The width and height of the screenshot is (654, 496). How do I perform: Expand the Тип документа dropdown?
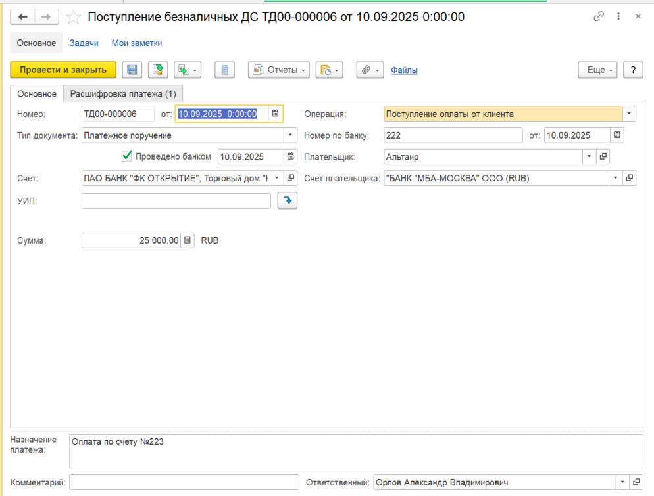click(x=290, y=135)
